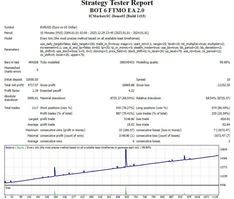Click the Strategy Tester Report title
This screenshot has width=234, height=199.
[x=117, y=3]
